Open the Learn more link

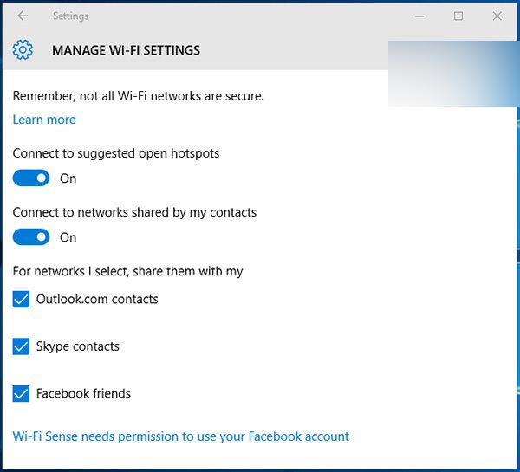pyautogui.click(x=44, y=120)
